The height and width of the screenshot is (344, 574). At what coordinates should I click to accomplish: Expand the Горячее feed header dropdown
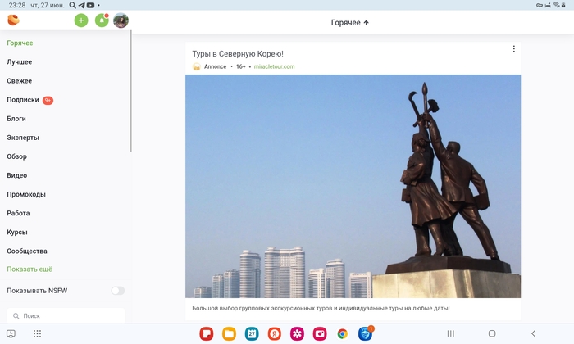click(350, 23)
